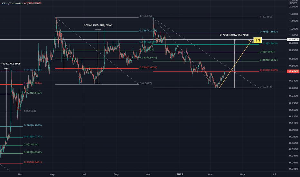Select the 0.2300 price axis value
Screen dimensions: 300x177
(294, 96)
